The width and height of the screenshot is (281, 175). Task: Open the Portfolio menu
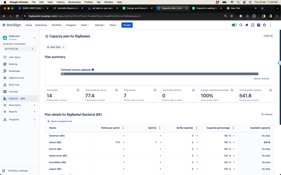57,25
